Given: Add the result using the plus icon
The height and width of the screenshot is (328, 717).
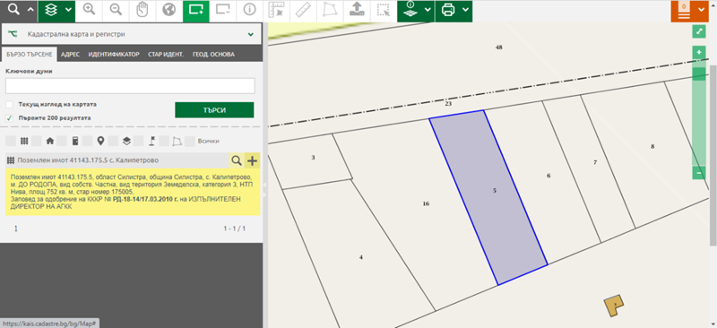Looking at the screenshot, I should point(253,160).
